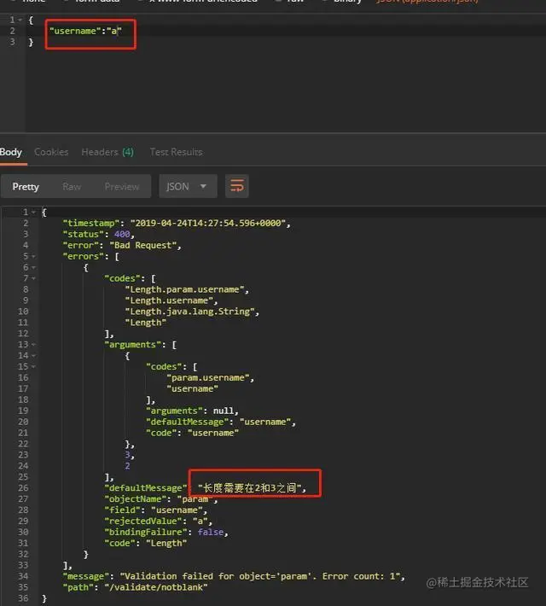Click the "timestamp" key in response
This screenshot has height=606, width=546.
(91, 223)
